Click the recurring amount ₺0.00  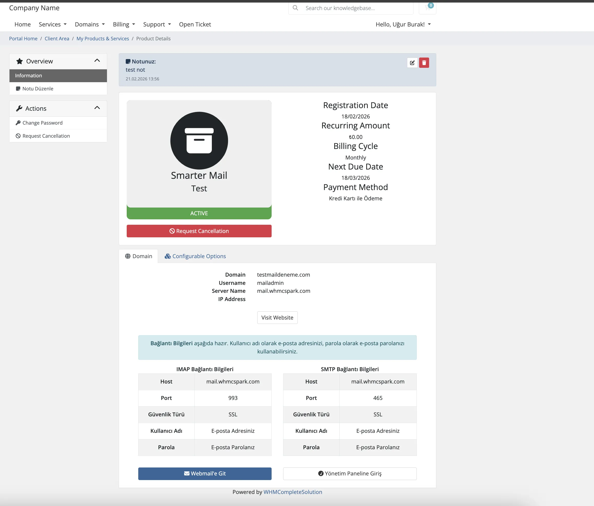point(355,137)
